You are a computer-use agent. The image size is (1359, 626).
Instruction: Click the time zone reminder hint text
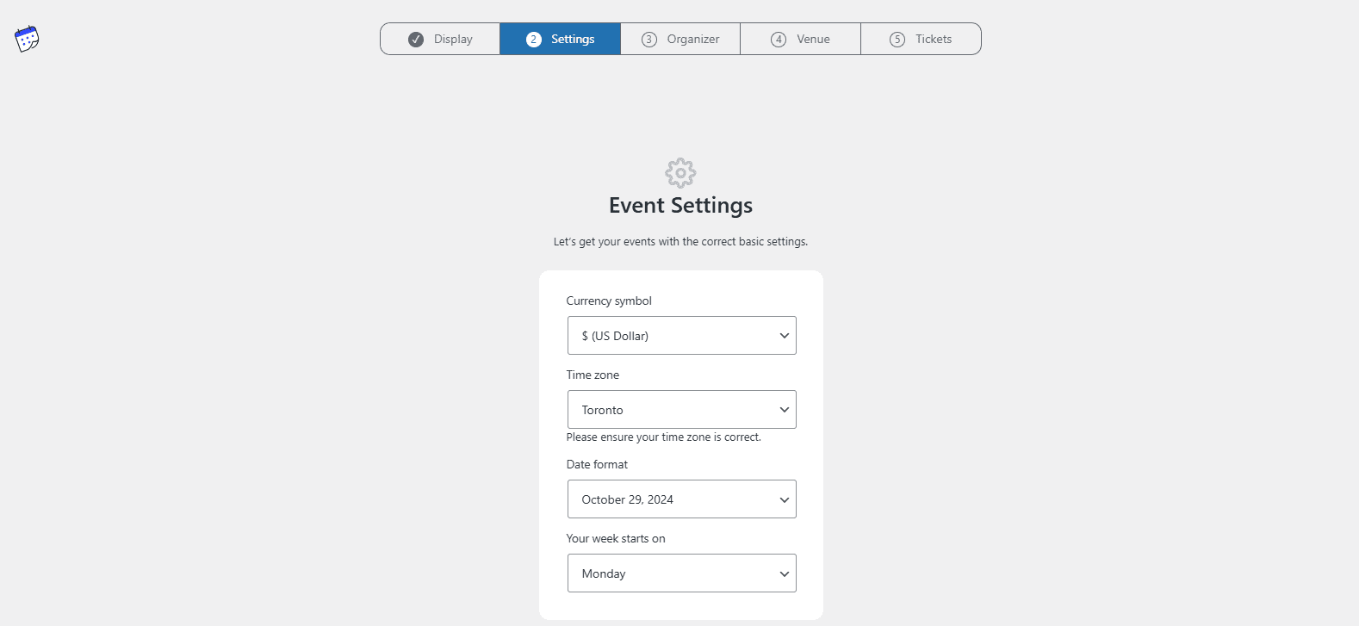click(663, 437)
